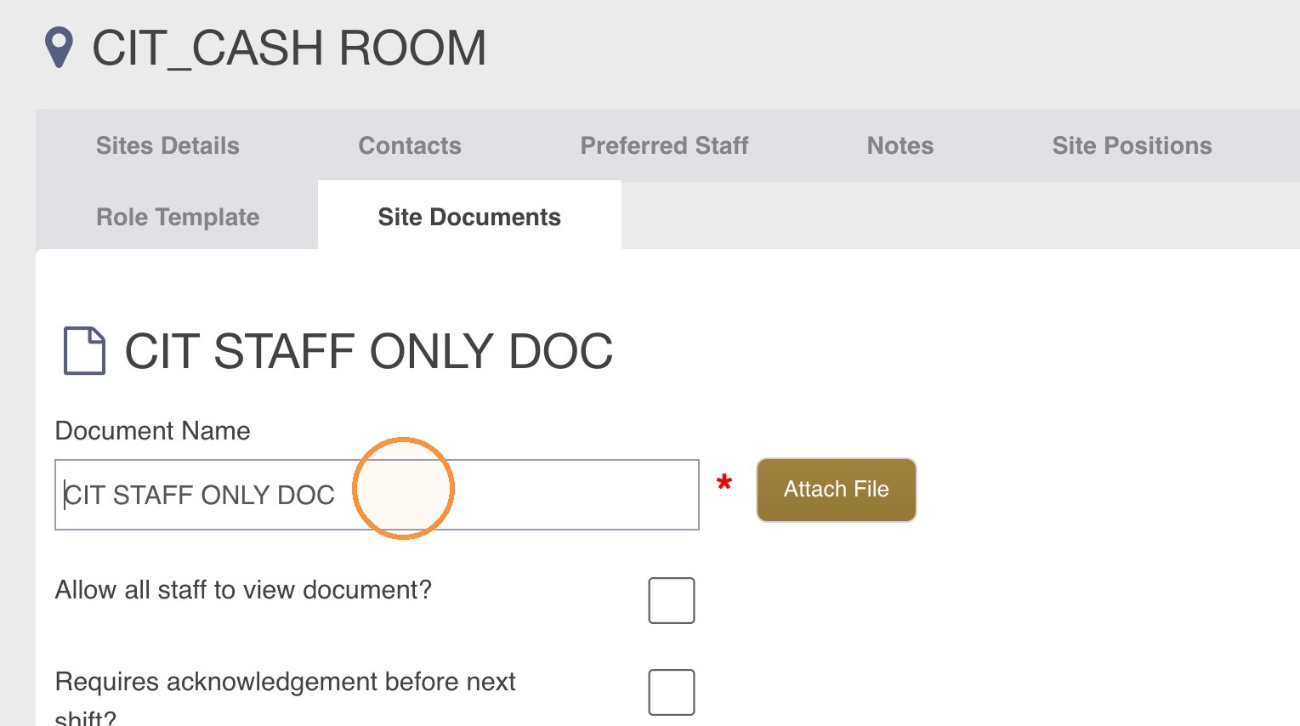Screen dimensions: 1300x726
Task: Click the Document Name label
Action: point(153,431)
